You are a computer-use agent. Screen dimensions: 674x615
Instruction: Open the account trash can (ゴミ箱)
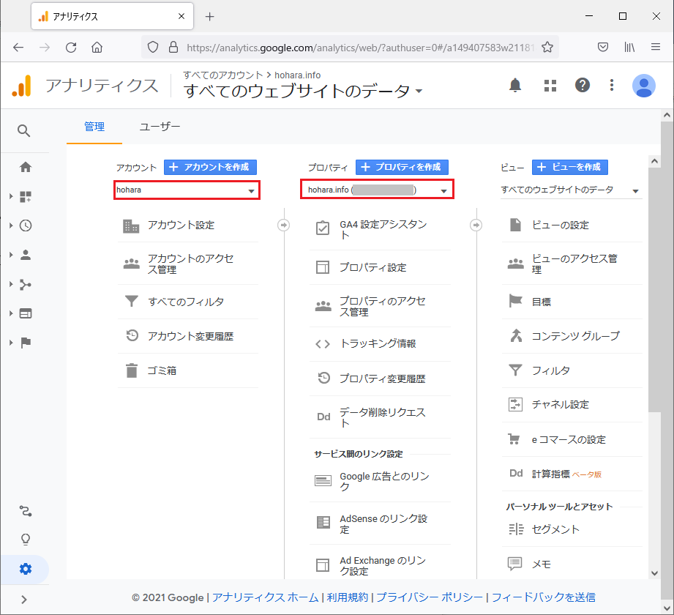(x=162, y=370)
